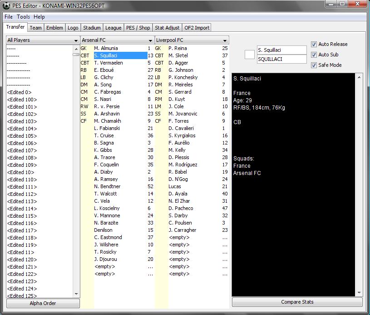The image size is (370, 315).
Task: Open the Arsenal FC team dropdown
Action: click(117, 40)
